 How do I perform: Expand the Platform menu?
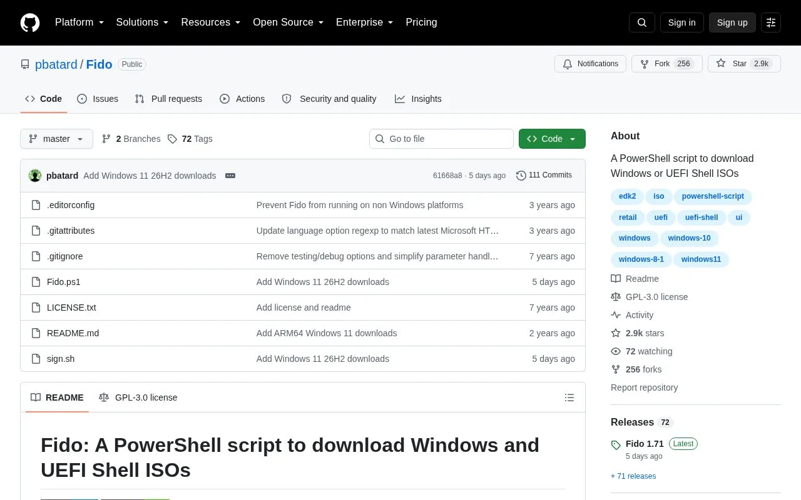(79, 22)
